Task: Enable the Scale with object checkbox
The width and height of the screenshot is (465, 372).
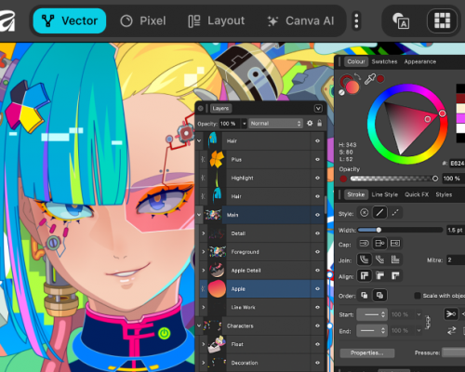Action: click(418, 296)
